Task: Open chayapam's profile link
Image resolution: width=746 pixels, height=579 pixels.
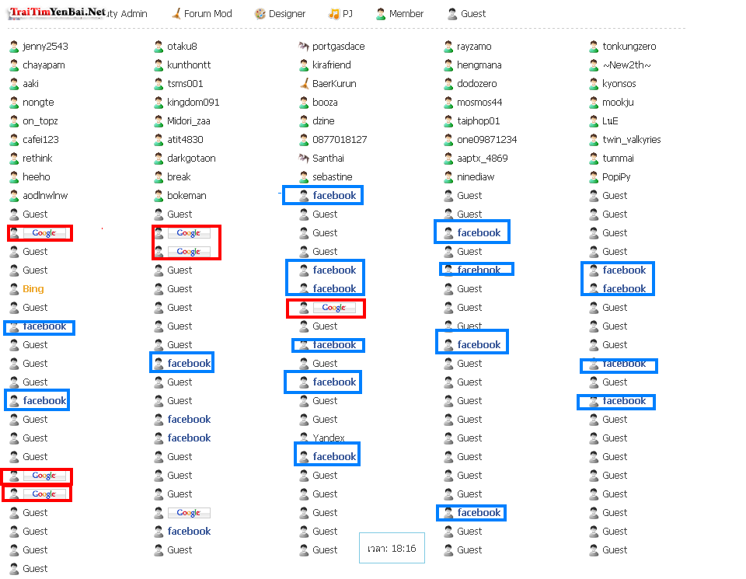Action: [x=44, y=65]
